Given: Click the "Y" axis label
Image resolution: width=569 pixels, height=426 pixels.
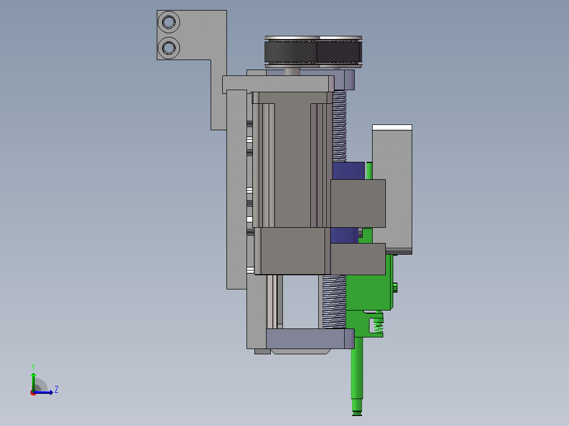Looking at the screenshot, I should tap(33, 367).
